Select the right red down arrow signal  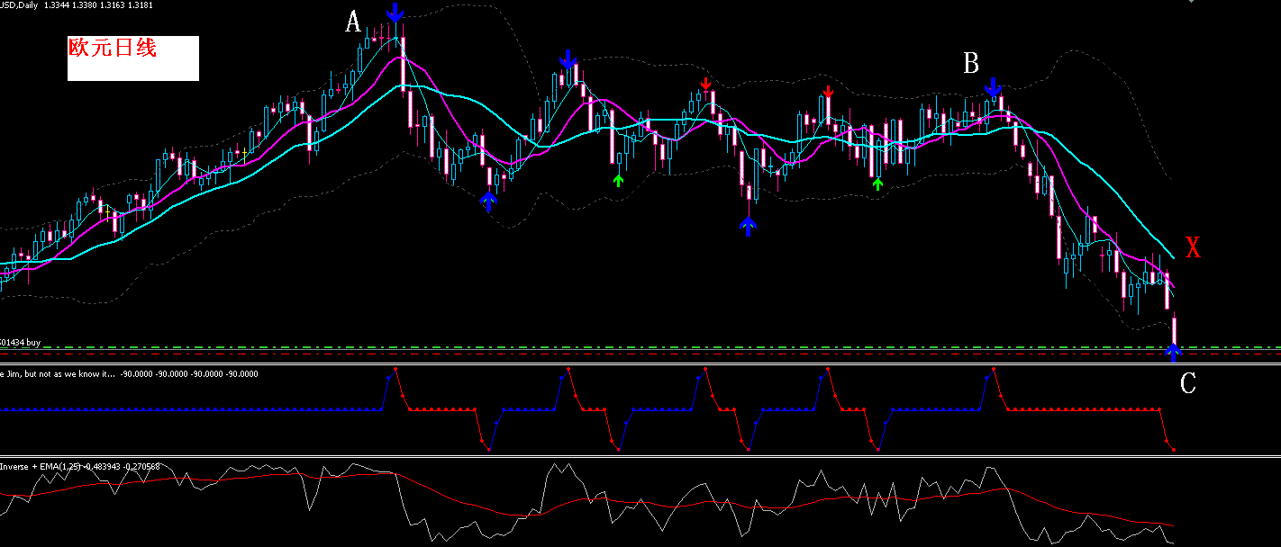[x=828, y=92]
